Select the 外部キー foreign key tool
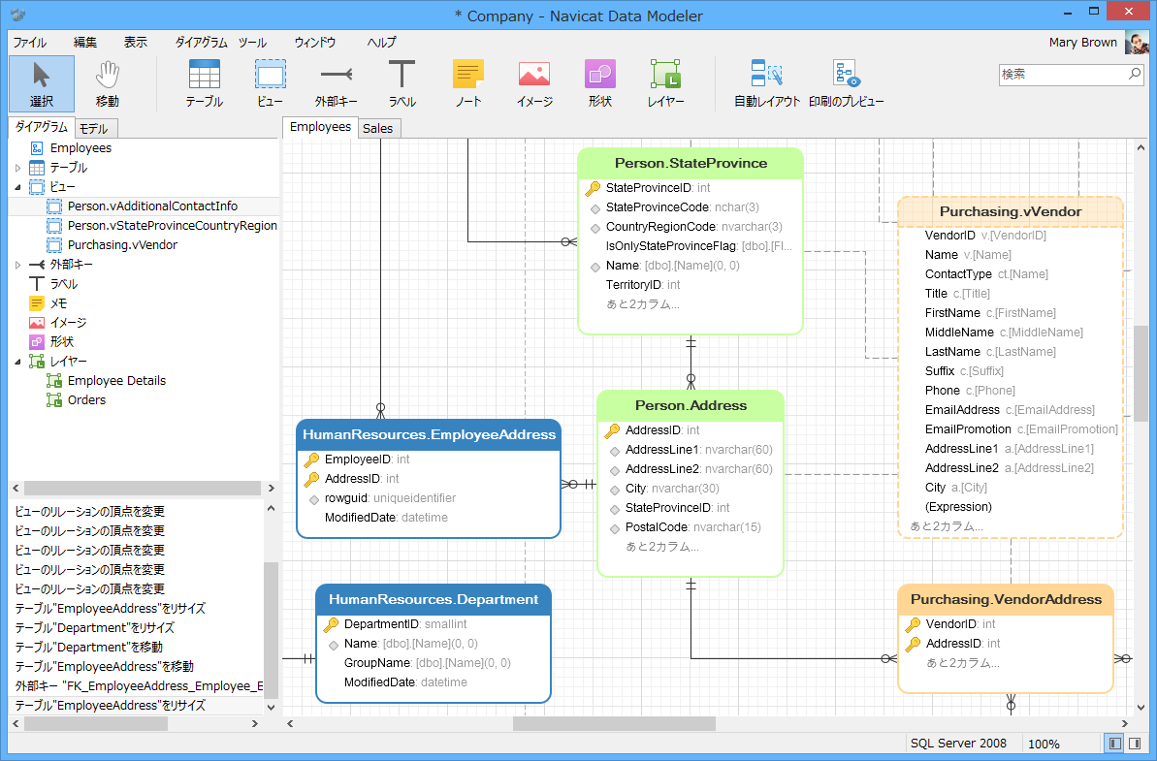The image size is (1157, 761). pos(337,84)
